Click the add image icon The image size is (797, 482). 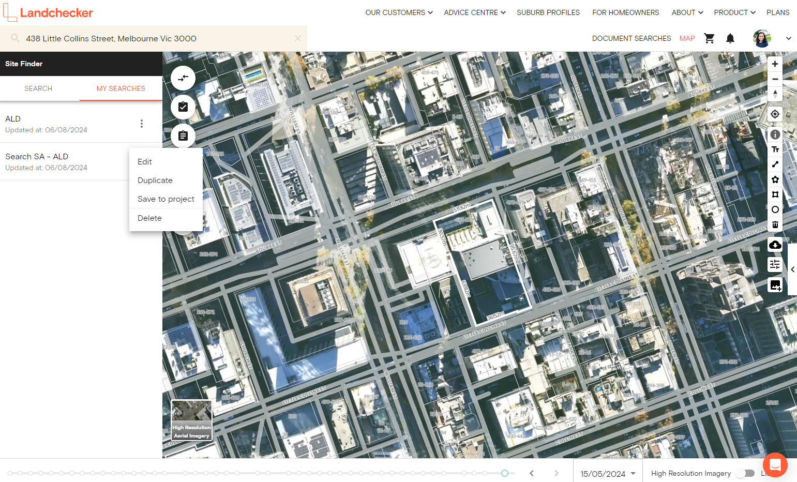775,285
